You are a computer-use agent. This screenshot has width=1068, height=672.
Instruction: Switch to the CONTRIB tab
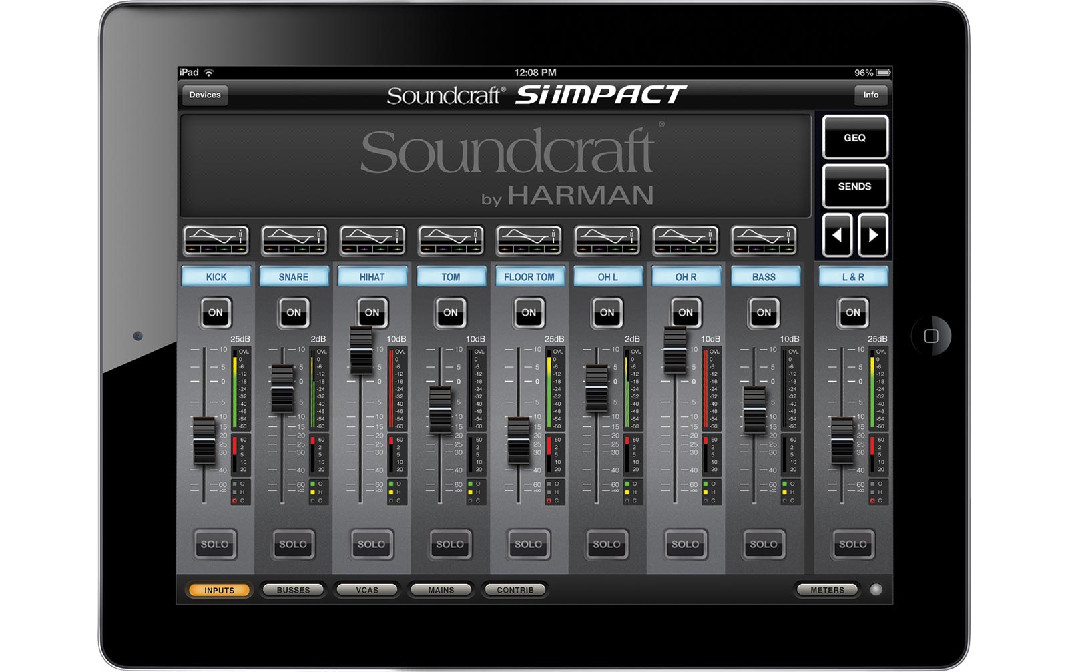click(x=515, y=590)
